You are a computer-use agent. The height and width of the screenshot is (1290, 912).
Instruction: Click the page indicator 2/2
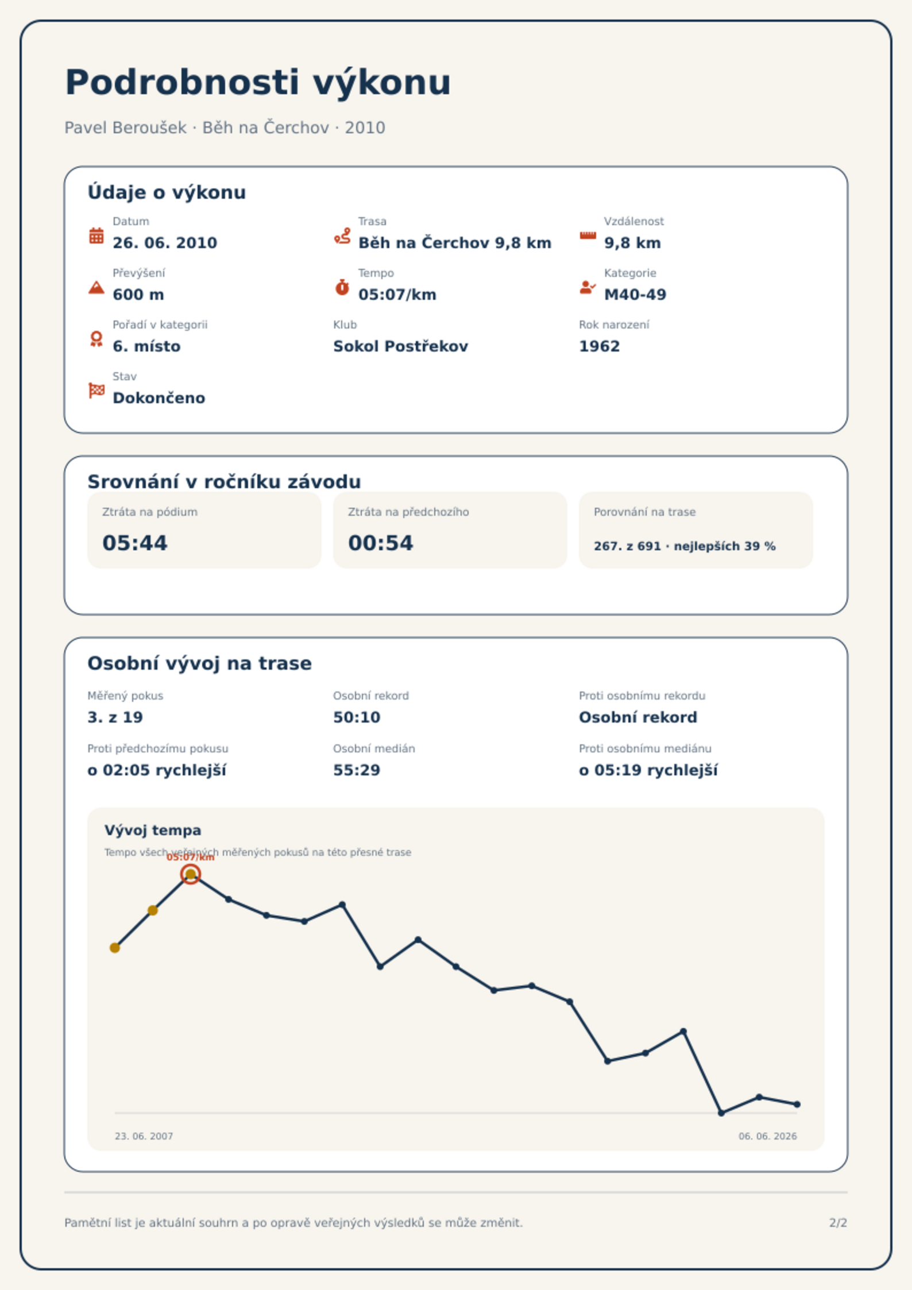coord(838,1223)
